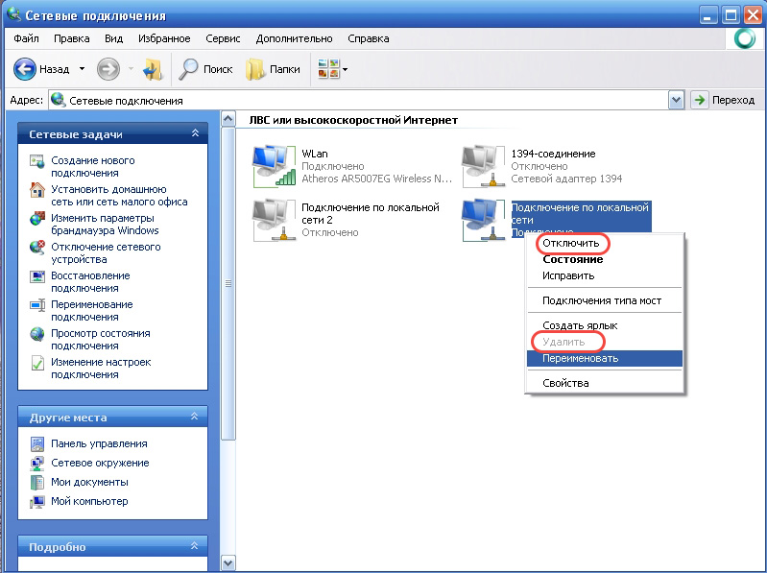The height and width of the screenshot is (573, 767).
Task: Click the address field text Сетевые подключения
Action: 126,101
